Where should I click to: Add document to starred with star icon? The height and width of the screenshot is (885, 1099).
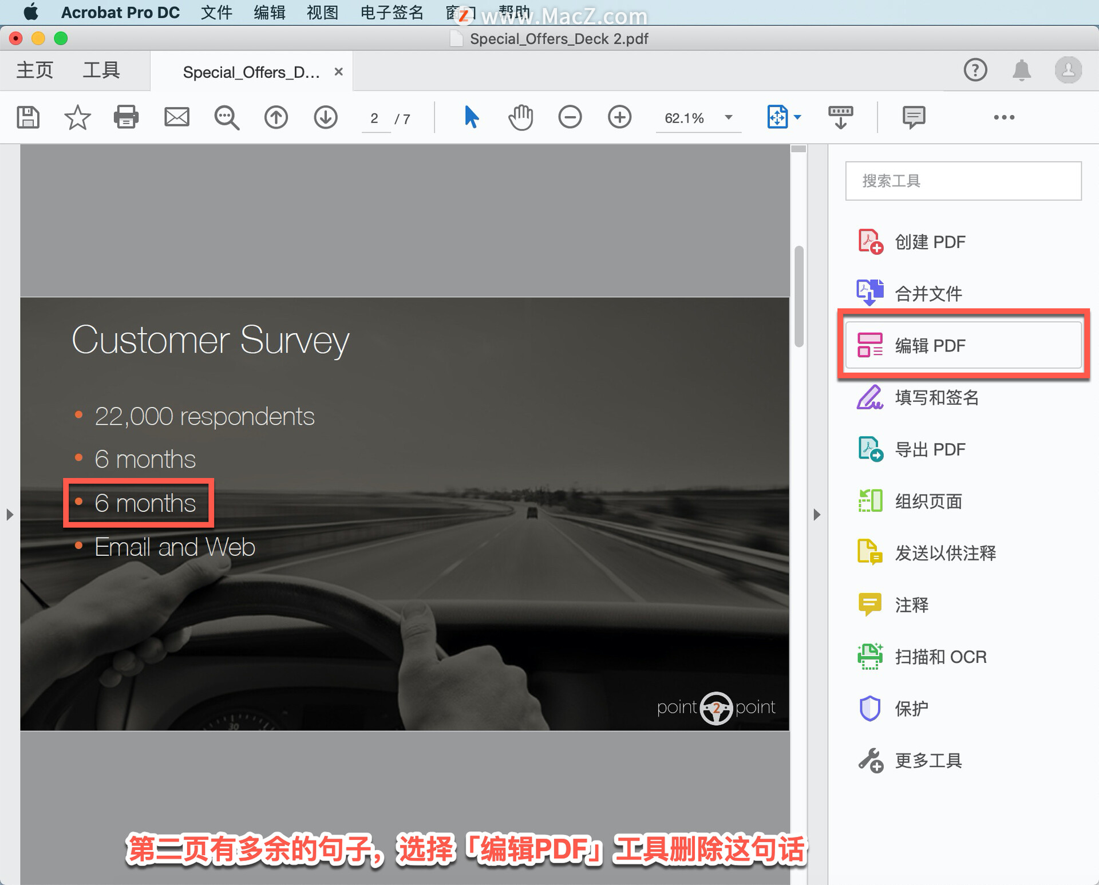pyautogui.click(x=77, y=117)
